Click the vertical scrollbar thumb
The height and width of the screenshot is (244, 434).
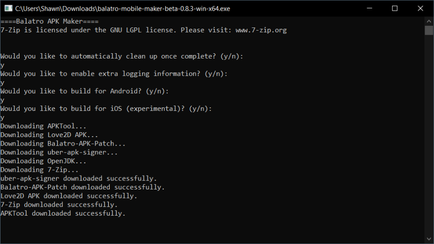[x=429, y=30]
